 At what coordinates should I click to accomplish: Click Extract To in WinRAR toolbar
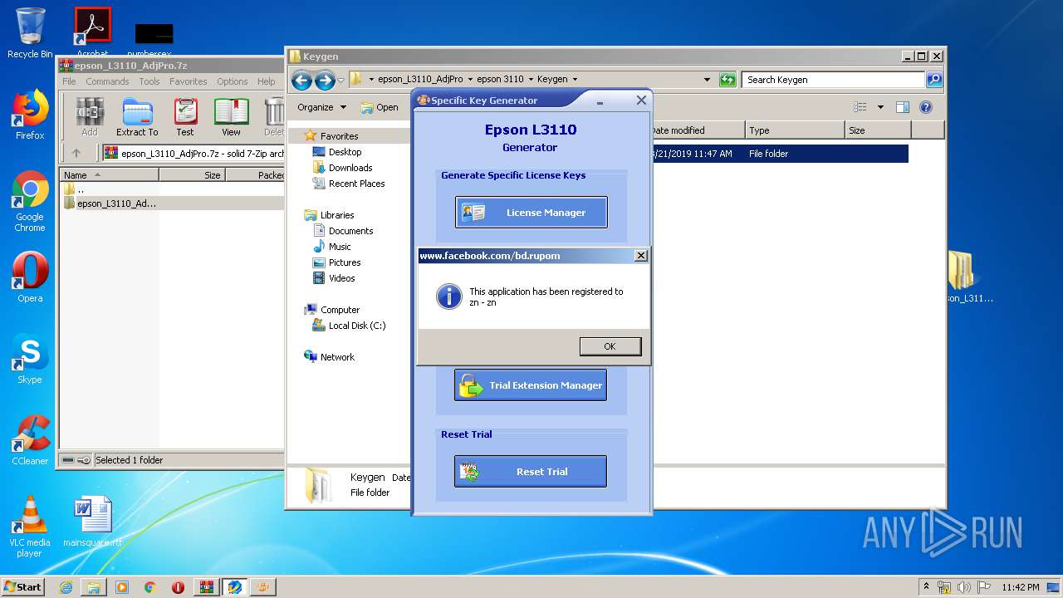[137, 116]
